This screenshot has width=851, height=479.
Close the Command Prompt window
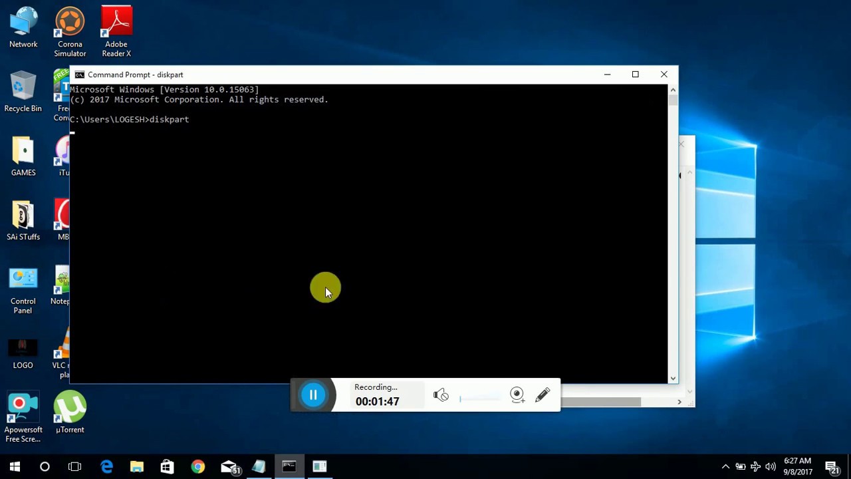pos(664,75)
